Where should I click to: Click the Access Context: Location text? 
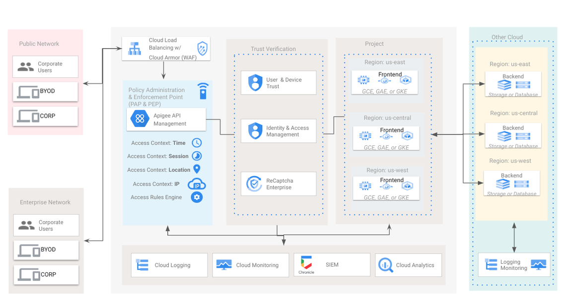(159, 170)
